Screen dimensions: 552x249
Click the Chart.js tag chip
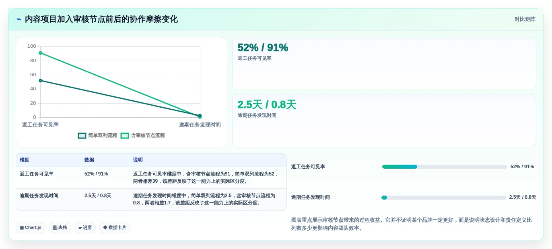(x=31, y=228)
